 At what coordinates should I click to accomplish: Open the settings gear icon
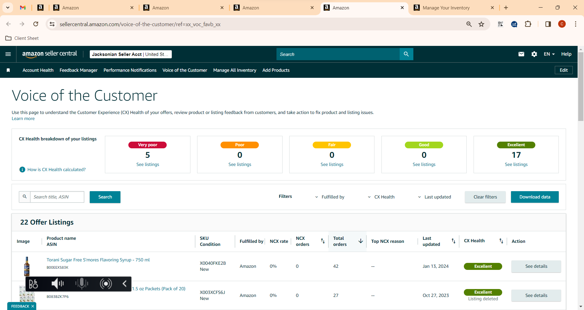534,54
